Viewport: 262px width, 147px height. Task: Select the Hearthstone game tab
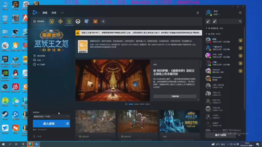(60, 21)
